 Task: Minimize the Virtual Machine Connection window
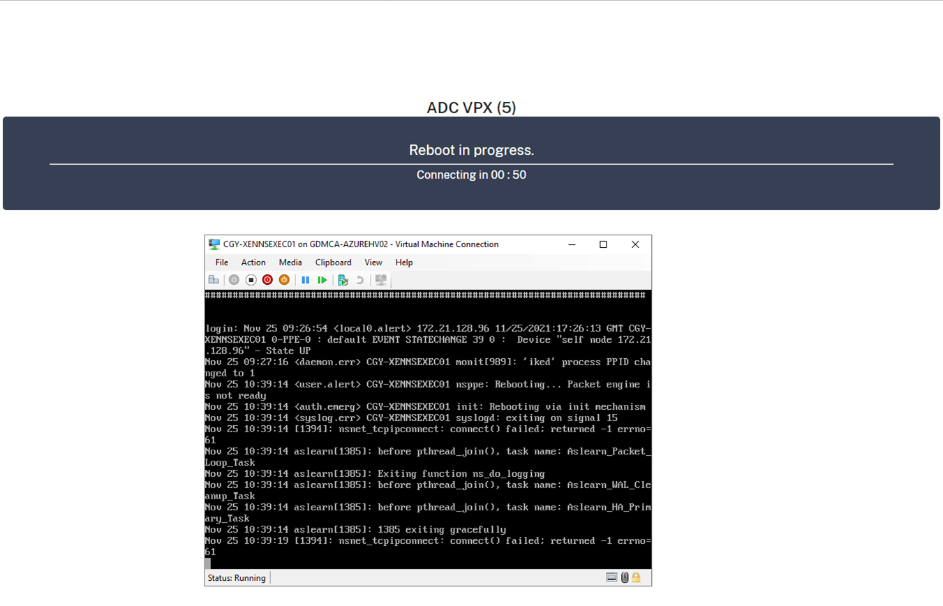pyautogui.click(x=572, y=244)
